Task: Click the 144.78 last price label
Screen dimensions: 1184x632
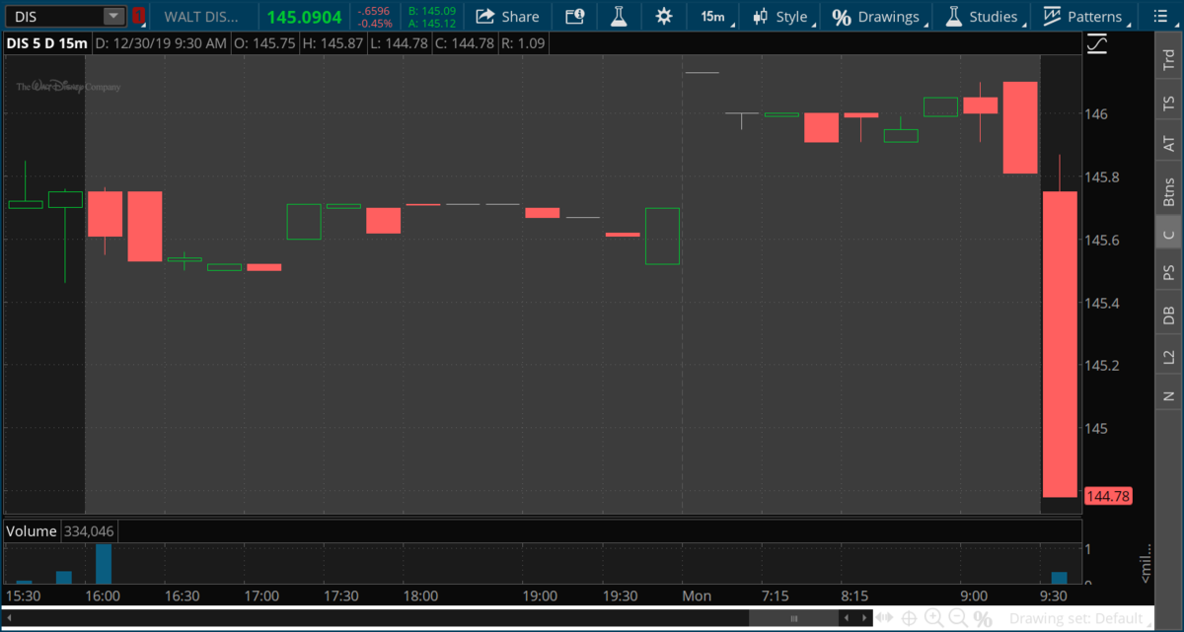Action: coord(1106,497)
